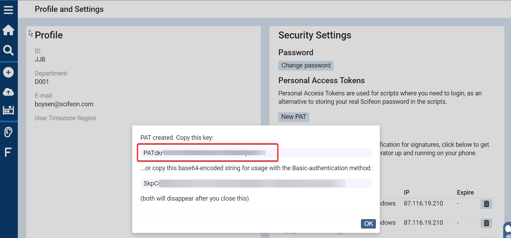The image size is (511, 238).
Task: Open search with the magnifier icon
Action: tap(8, 51)
